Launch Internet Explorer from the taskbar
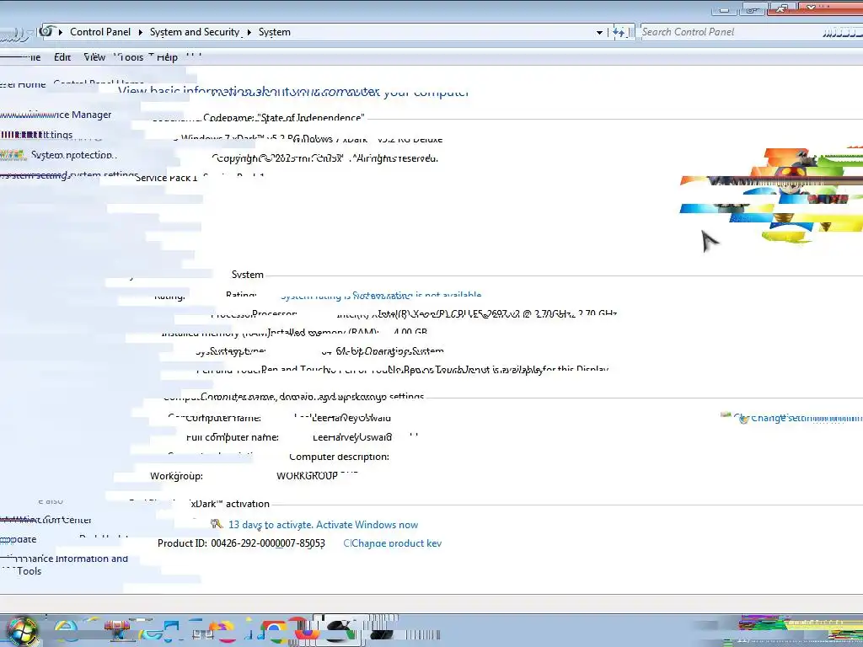 click(66, 631)
